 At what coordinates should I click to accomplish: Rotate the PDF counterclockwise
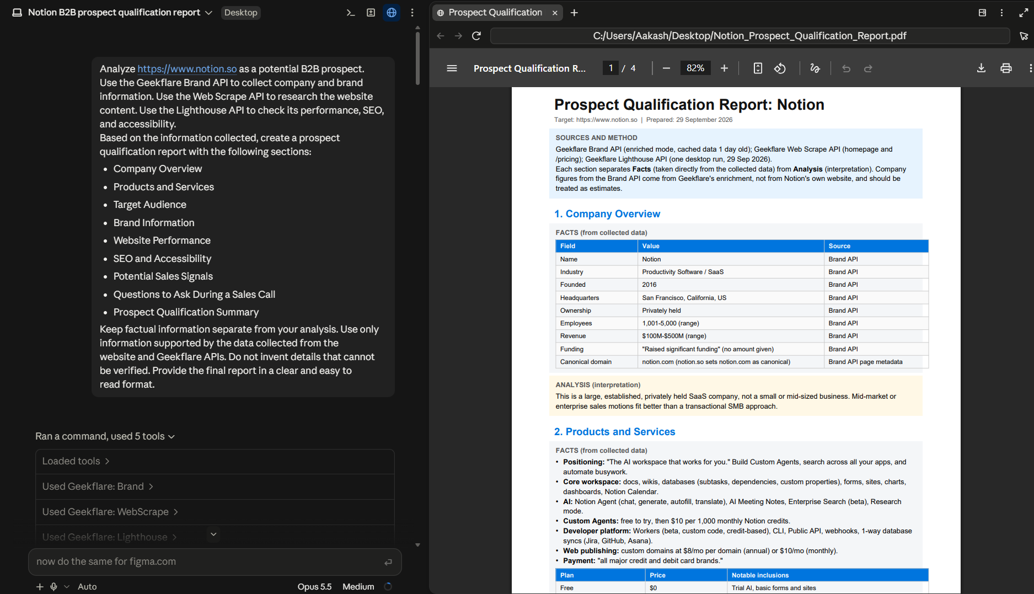click(x=780, y=68)
